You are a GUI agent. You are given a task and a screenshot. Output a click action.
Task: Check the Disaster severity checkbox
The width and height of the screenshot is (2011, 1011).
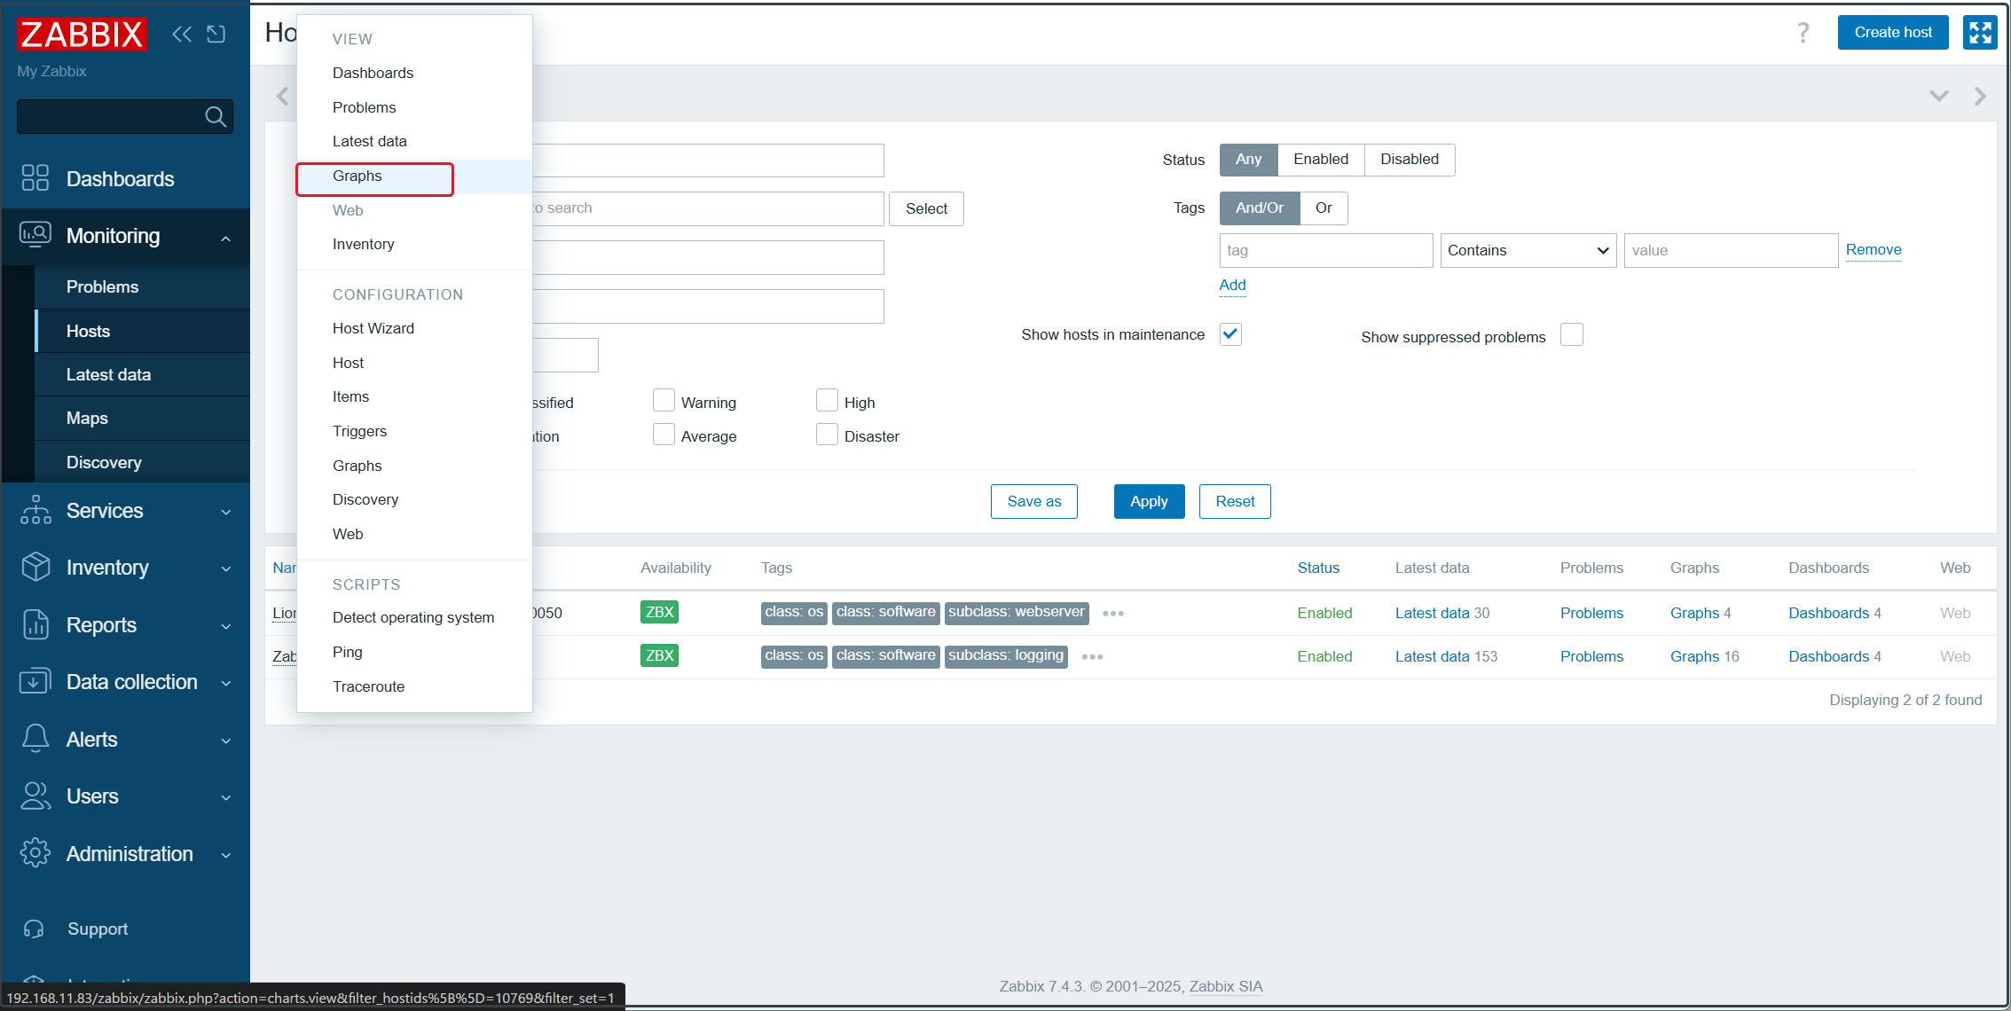click(826, 435)
